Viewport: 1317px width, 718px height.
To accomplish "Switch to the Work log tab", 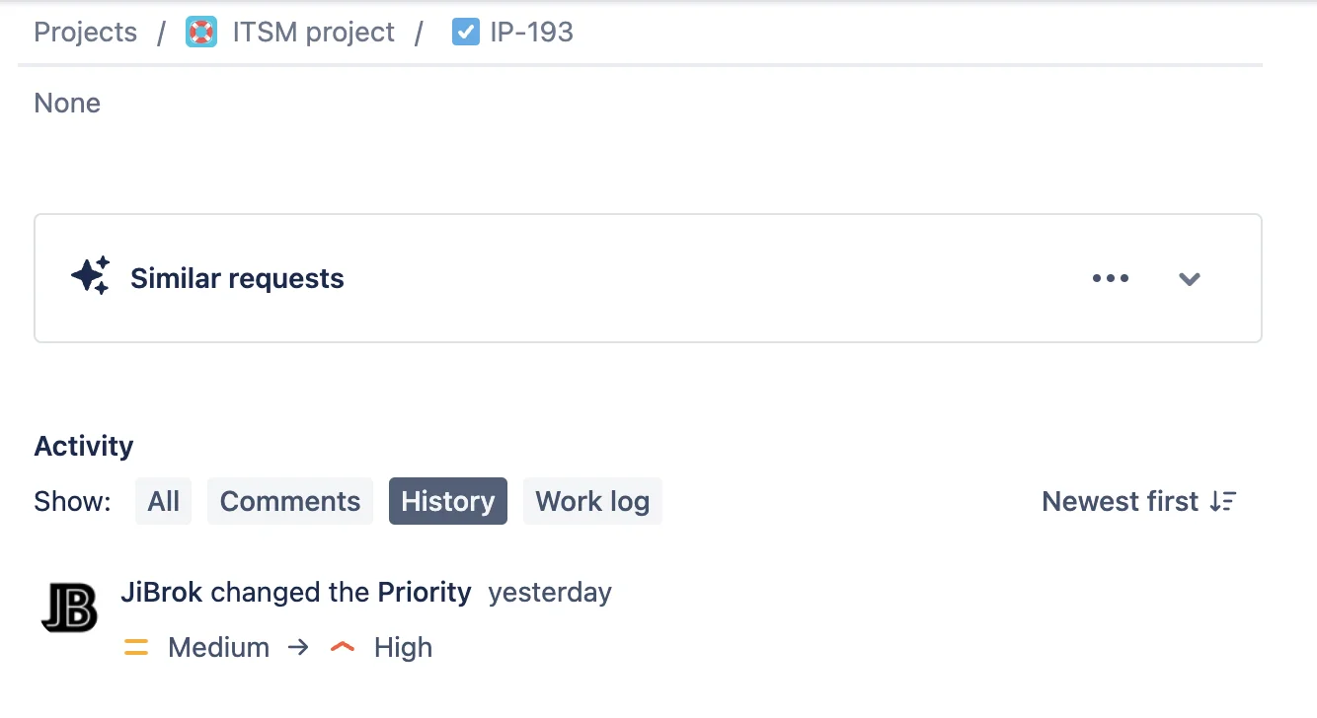I will click(592, 501).
